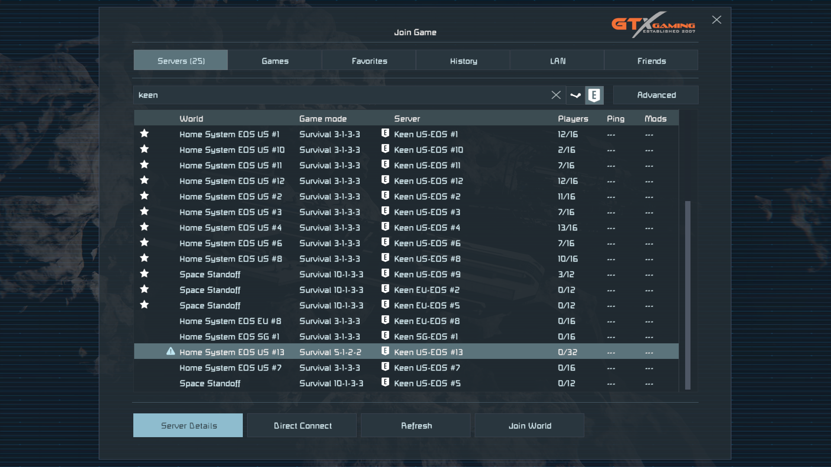This screenshot has height=467, width=831.
Task: Close the Join Game dialog
Action: 716,20
